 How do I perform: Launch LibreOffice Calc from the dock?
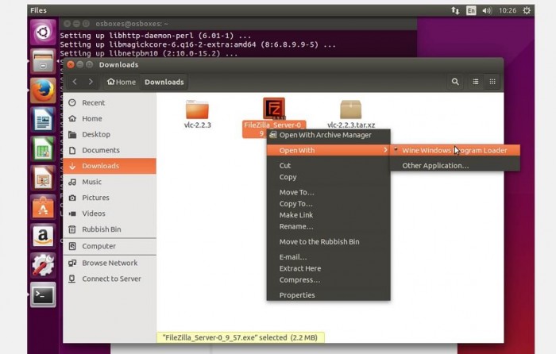(x=43, y=149)
